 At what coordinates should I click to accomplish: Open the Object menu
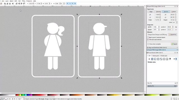pyautogui.click(x=11, y=1)
